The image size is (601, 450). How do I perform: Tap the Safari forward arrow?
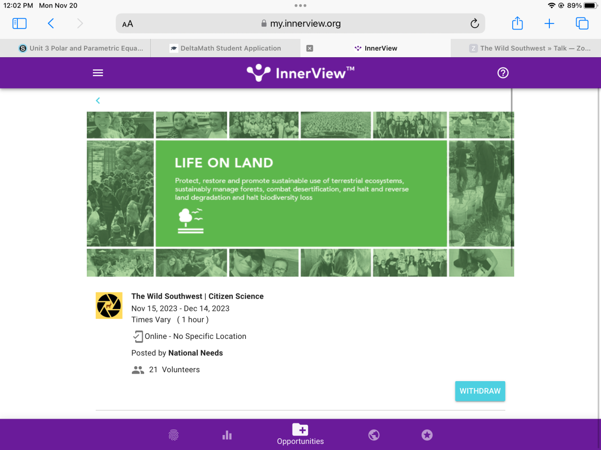tap(80, 23)
